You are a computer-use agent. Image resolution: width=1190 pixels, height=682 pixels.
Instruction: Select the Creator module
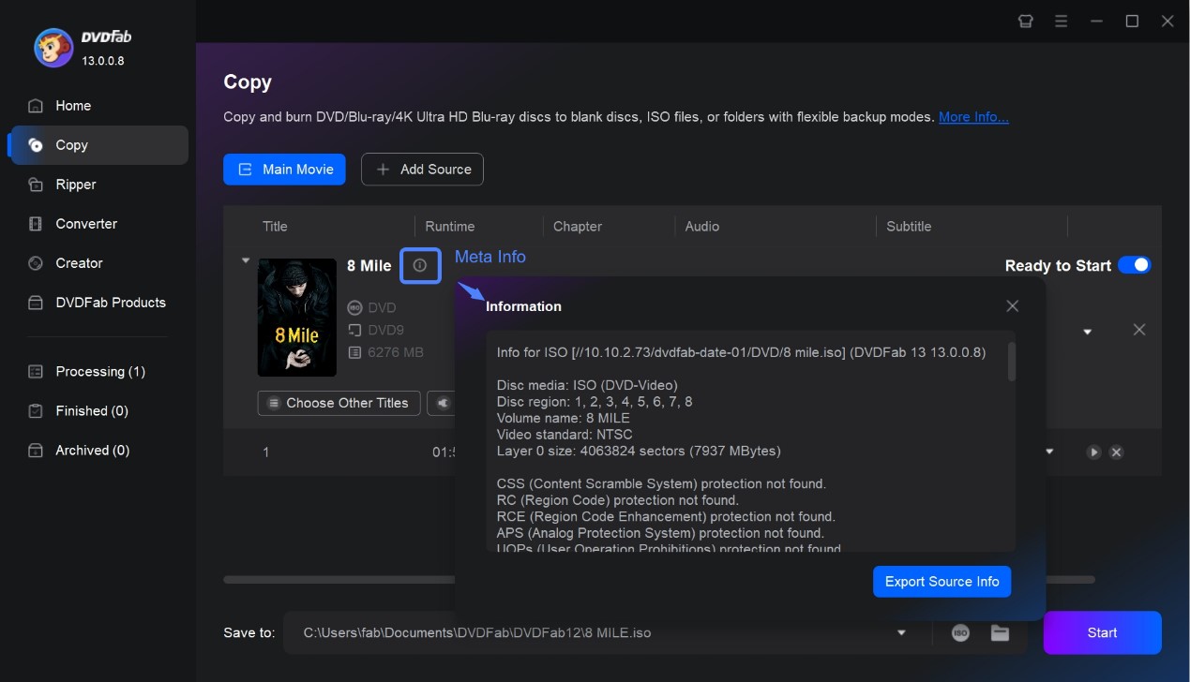coord(79,262)
